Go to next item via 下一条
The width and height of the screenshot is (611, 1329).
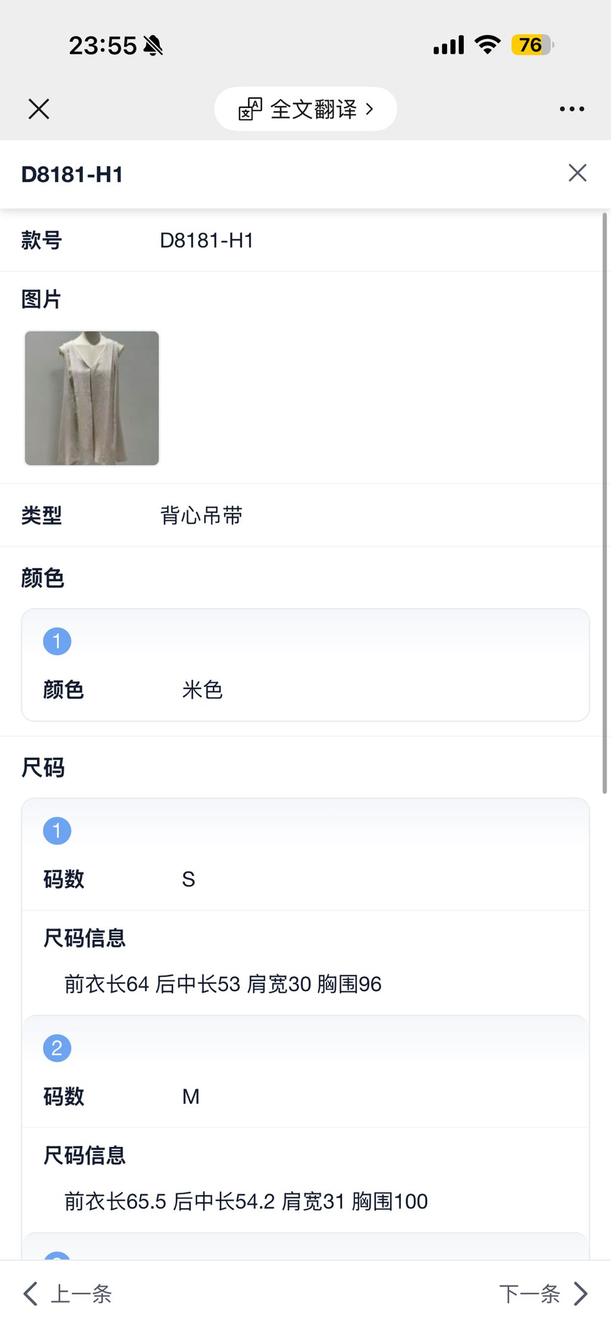click(x=529, y=1294)
